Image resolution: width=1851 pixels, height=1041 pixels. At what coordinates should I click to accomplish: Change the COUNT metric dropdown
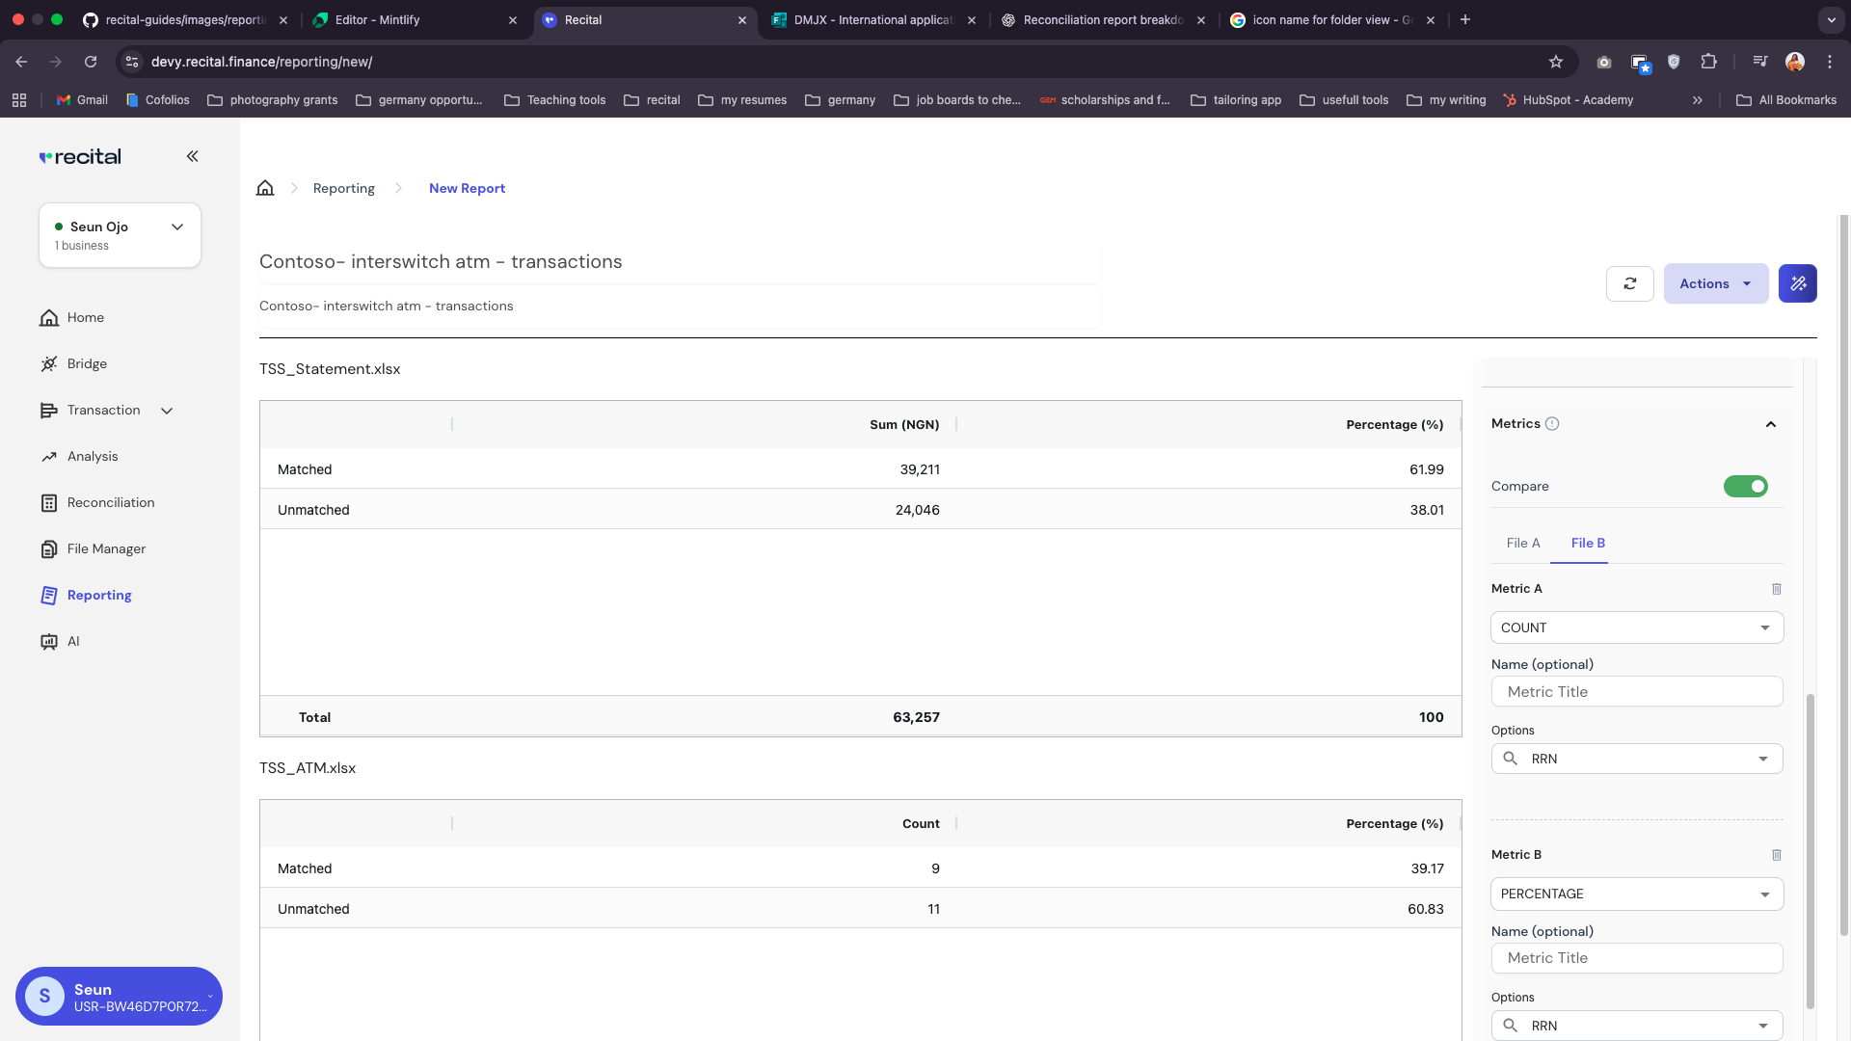[x=1636, y=627]
